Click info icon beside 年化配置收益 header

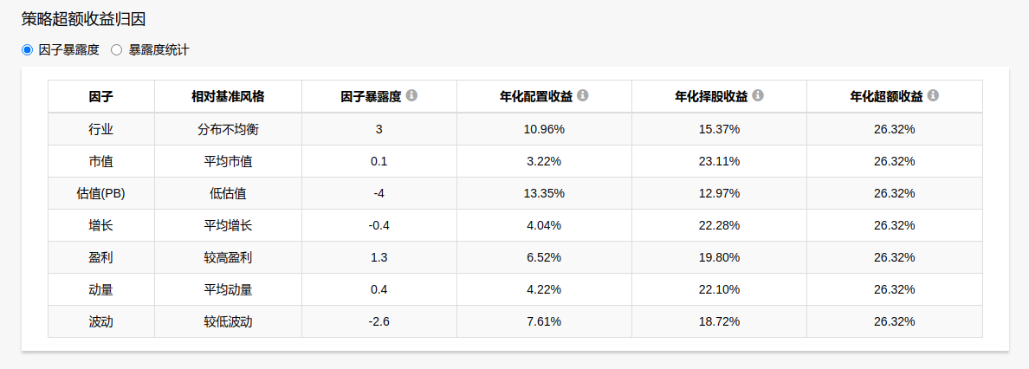pos(583,95)
